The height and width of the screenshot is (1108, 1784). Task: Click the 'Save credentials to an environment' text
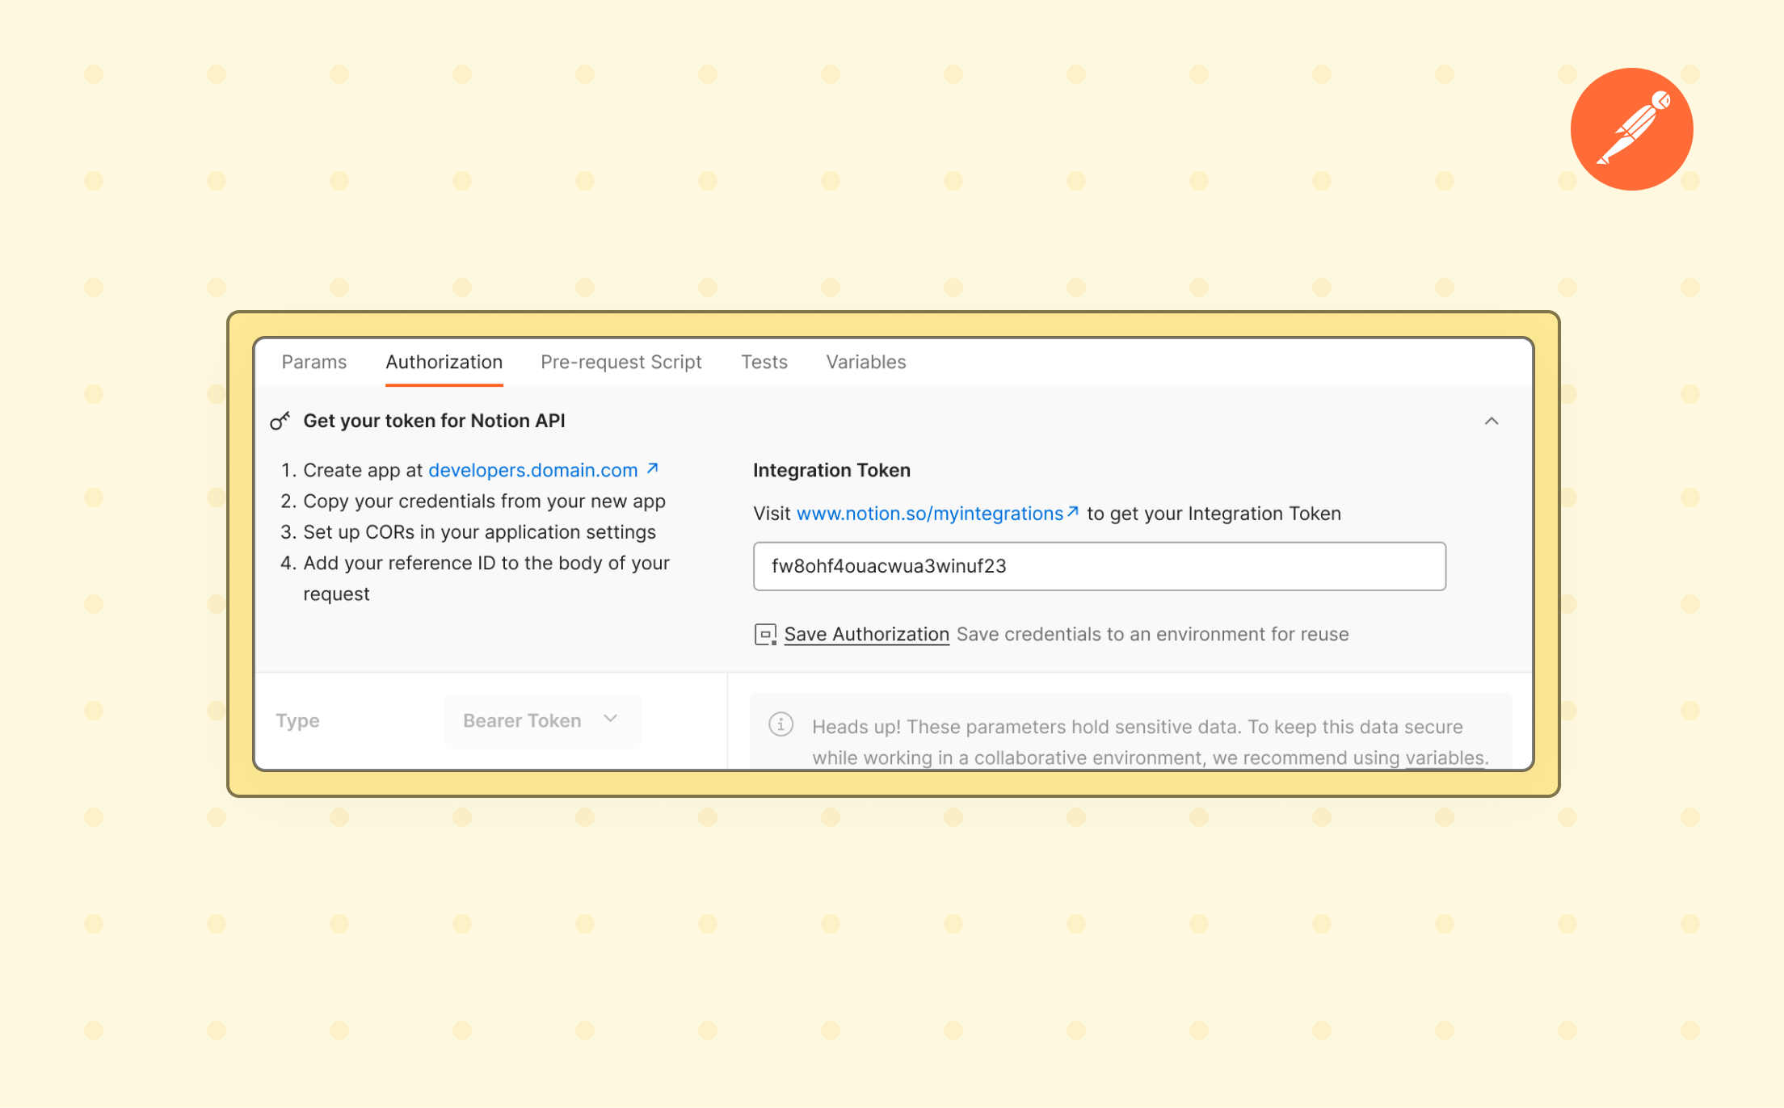pyautogui.click(x=1153, y=634)
